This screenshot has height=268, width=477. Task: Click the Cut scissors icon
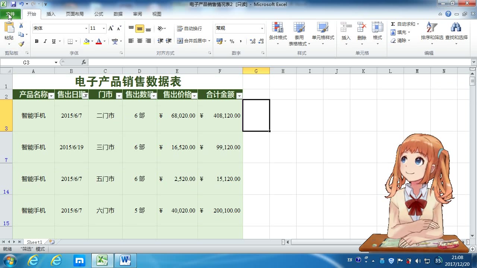click(21, 26)
